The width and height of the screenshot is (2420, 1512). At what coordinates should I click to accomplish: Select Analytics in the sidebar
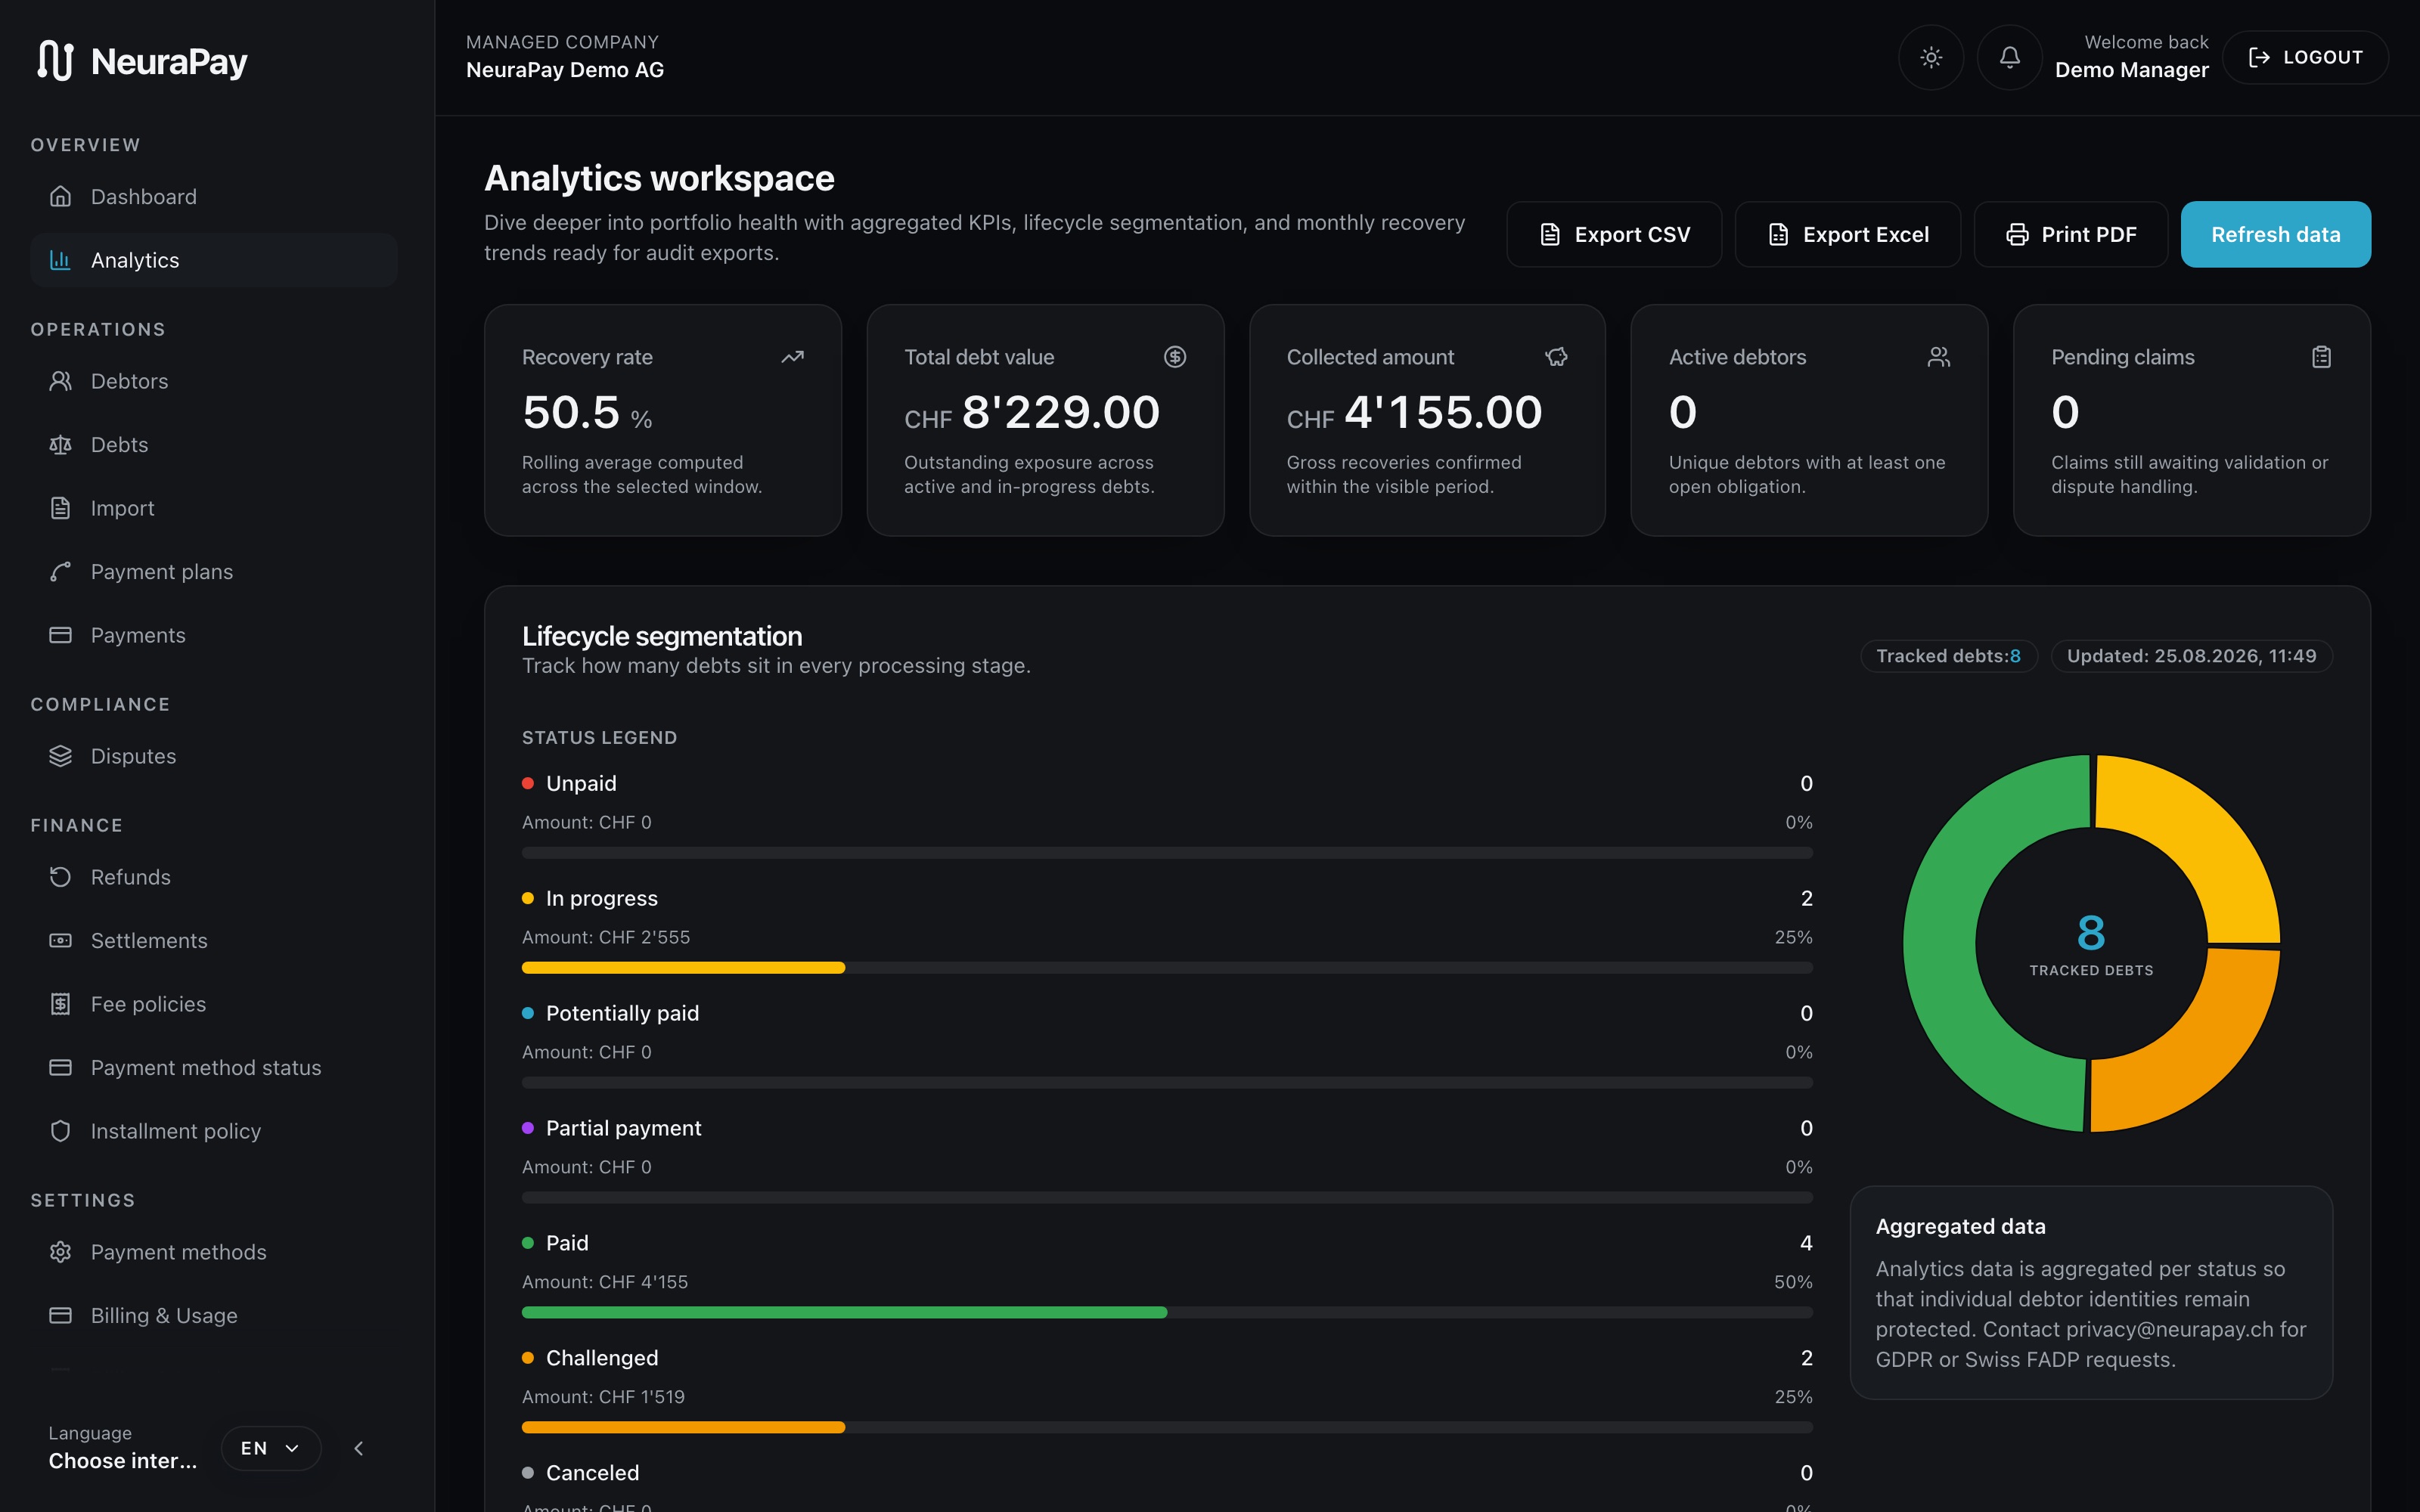point(214,260)
